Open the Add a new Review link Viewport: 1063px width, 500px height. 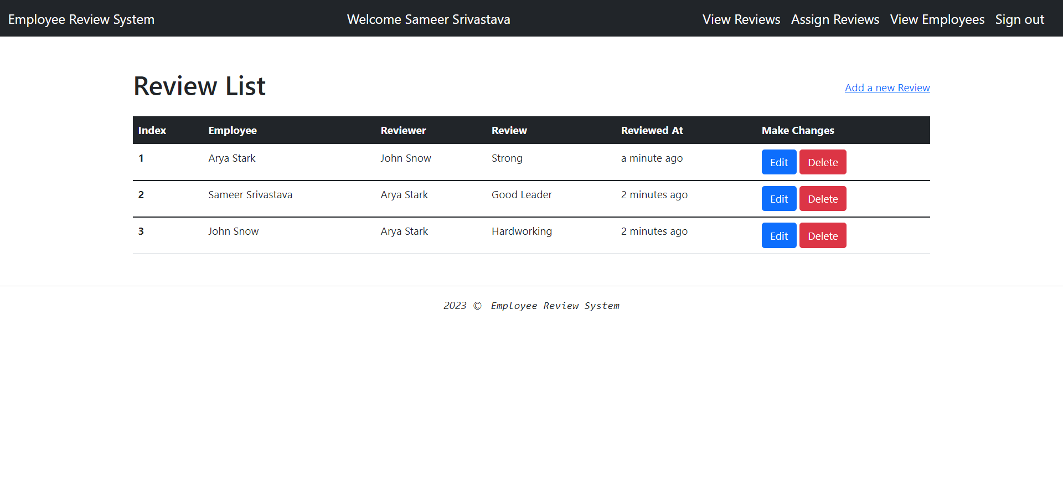pos(887,87)
